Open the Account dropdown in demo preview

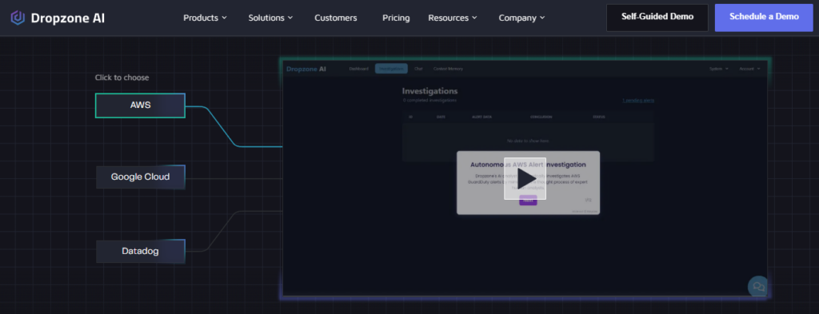coord(749,69)
